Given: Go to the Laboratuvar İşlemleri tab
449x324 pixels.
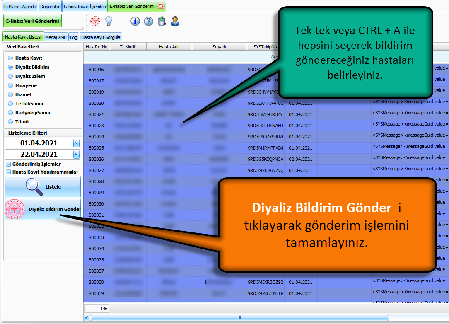Looking at the screenshot, I should click(85, 6).
